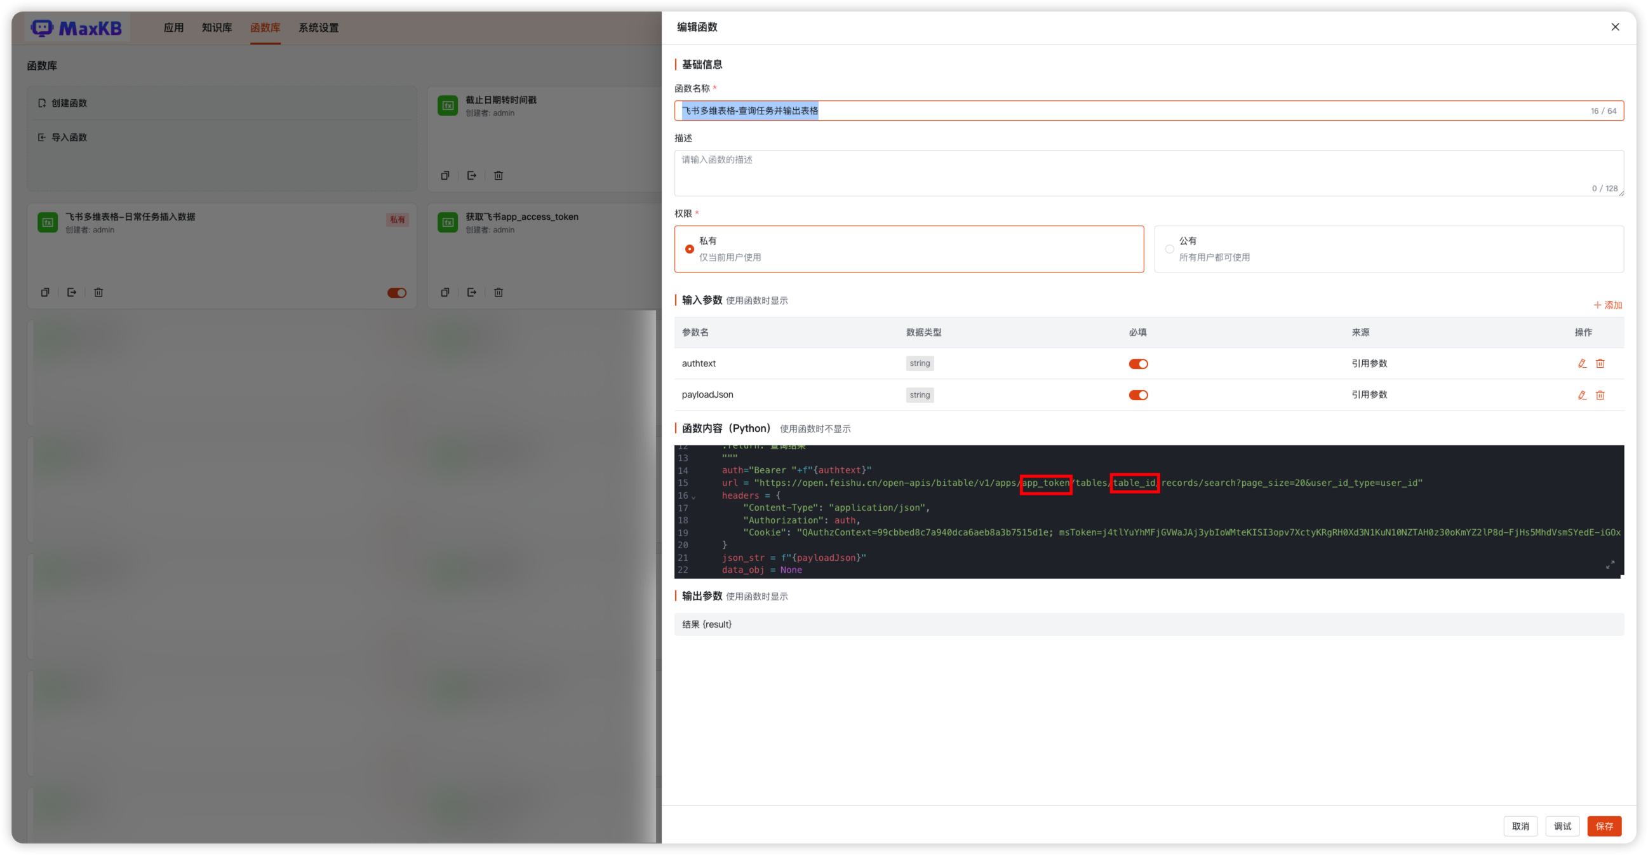Toggle authtext required switch
1648x855 pixels.
pos(1137,364)
